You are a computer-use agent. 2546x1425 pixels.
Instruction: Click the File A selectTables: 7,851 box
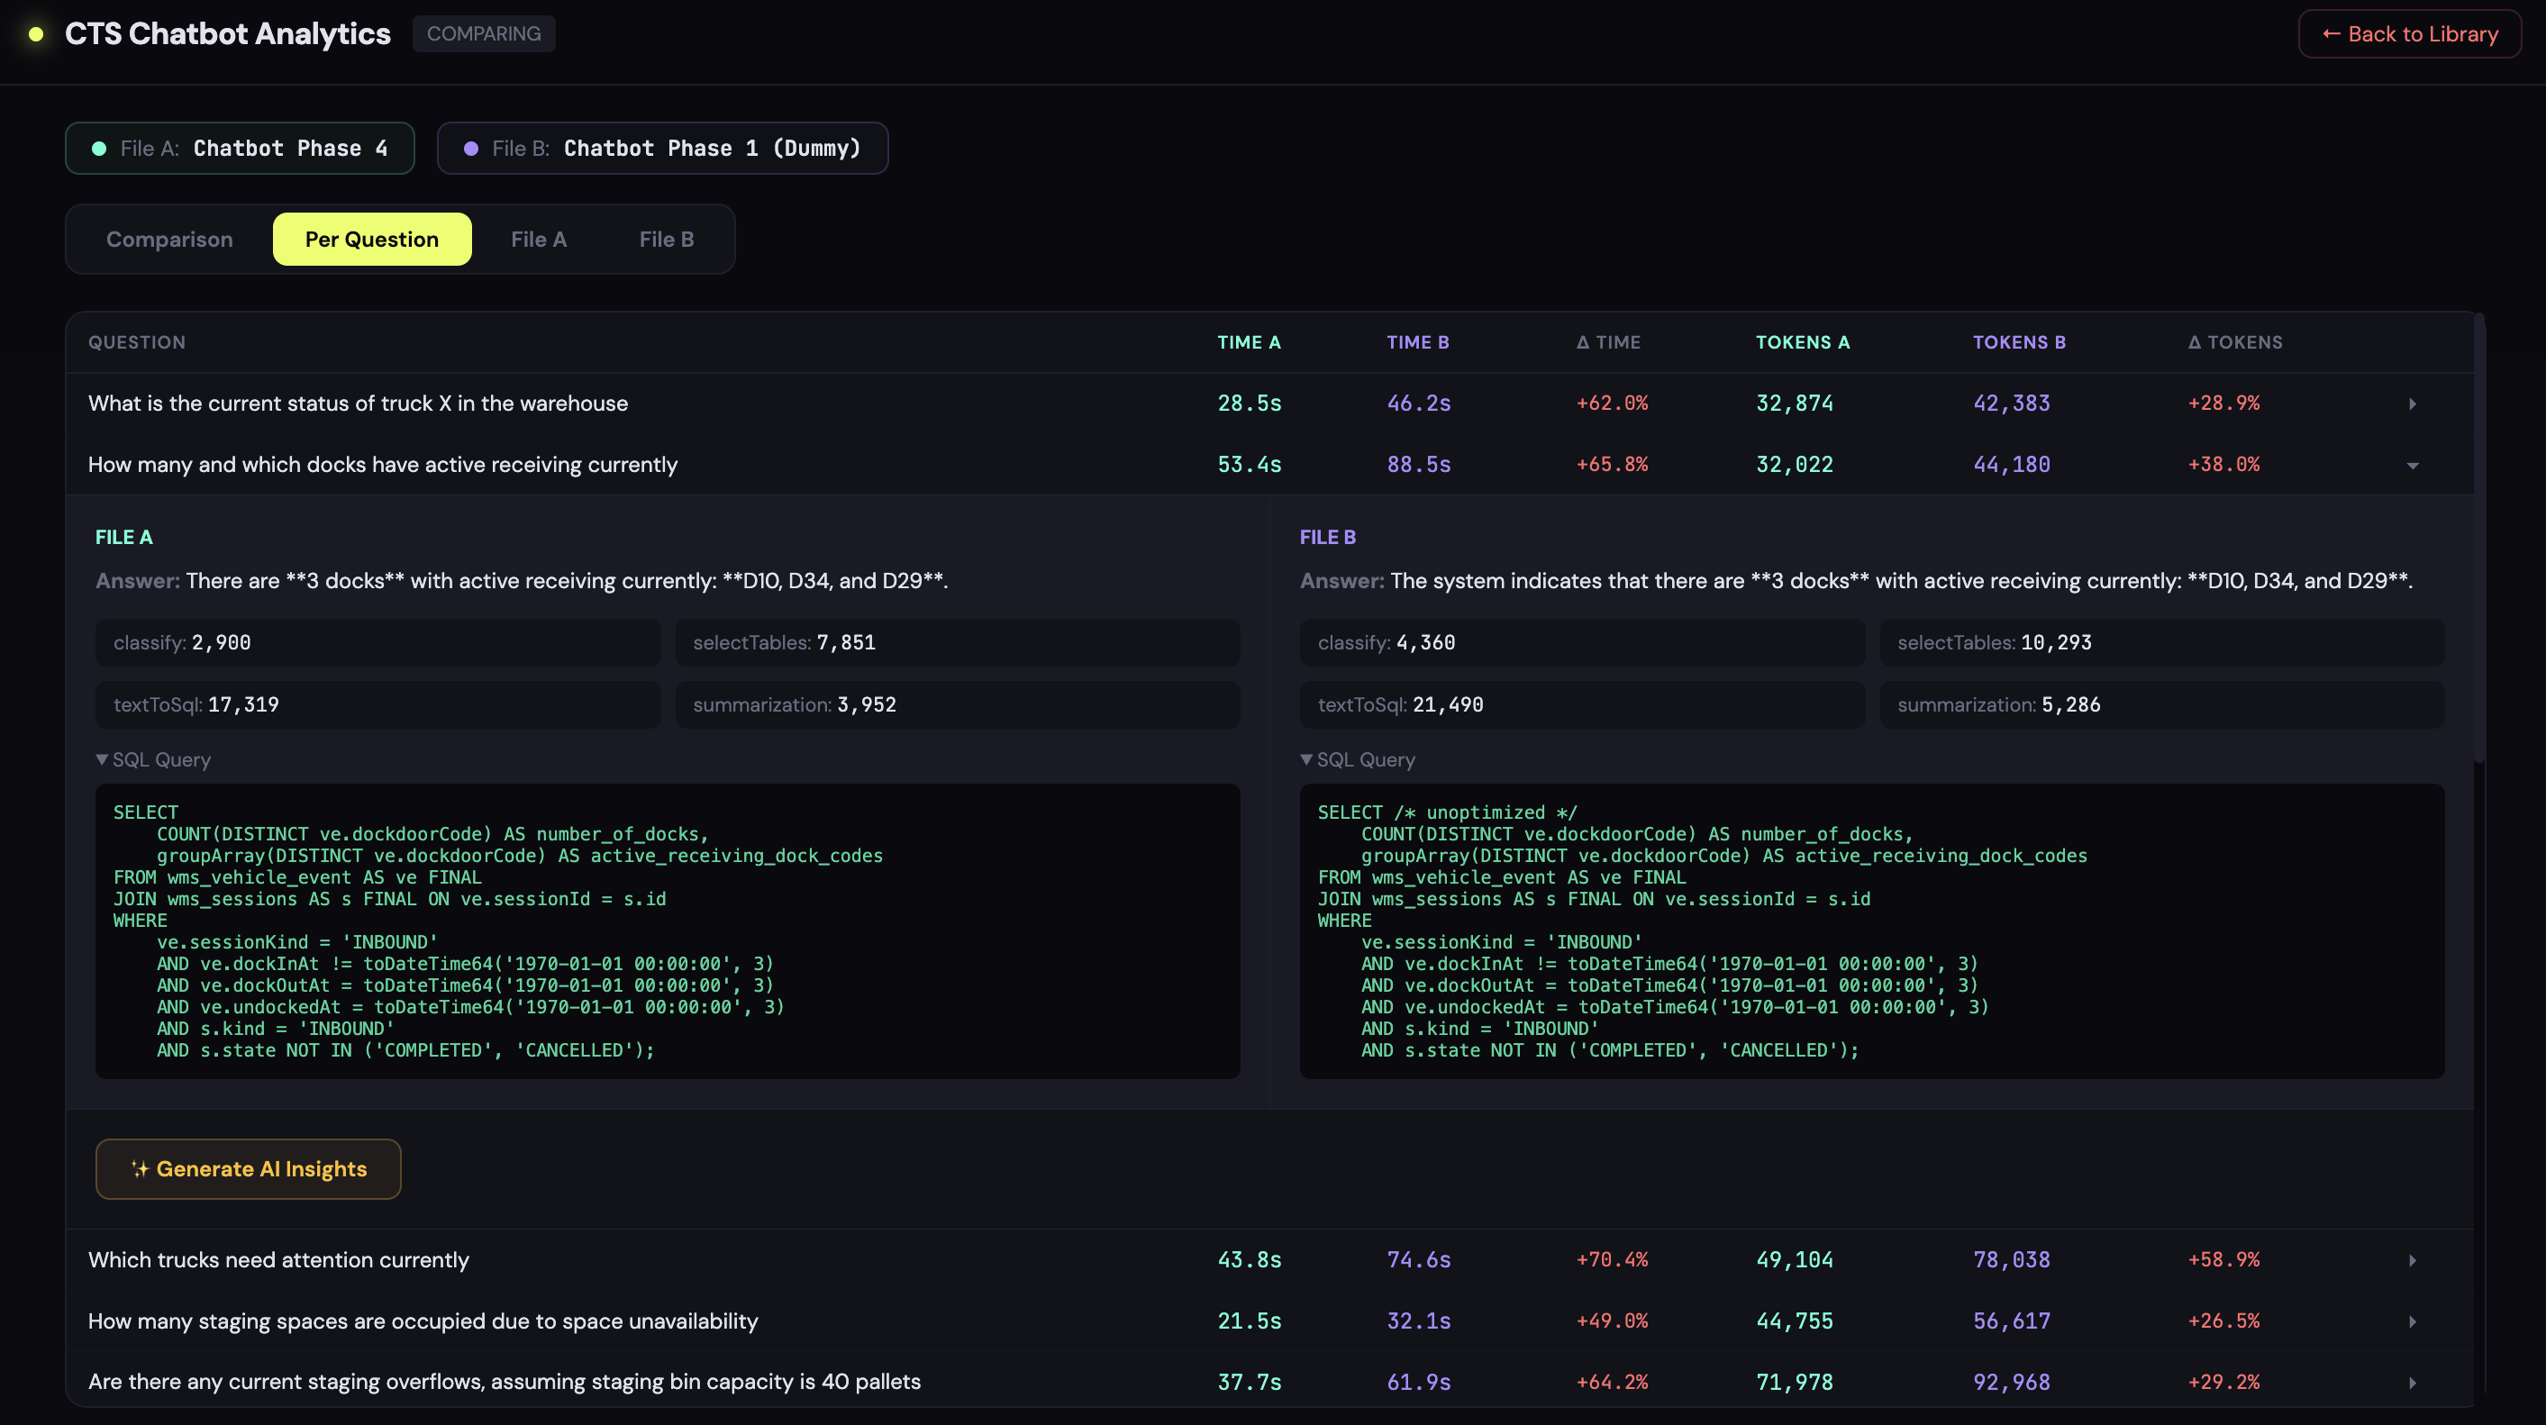click(x=957, y=642)
